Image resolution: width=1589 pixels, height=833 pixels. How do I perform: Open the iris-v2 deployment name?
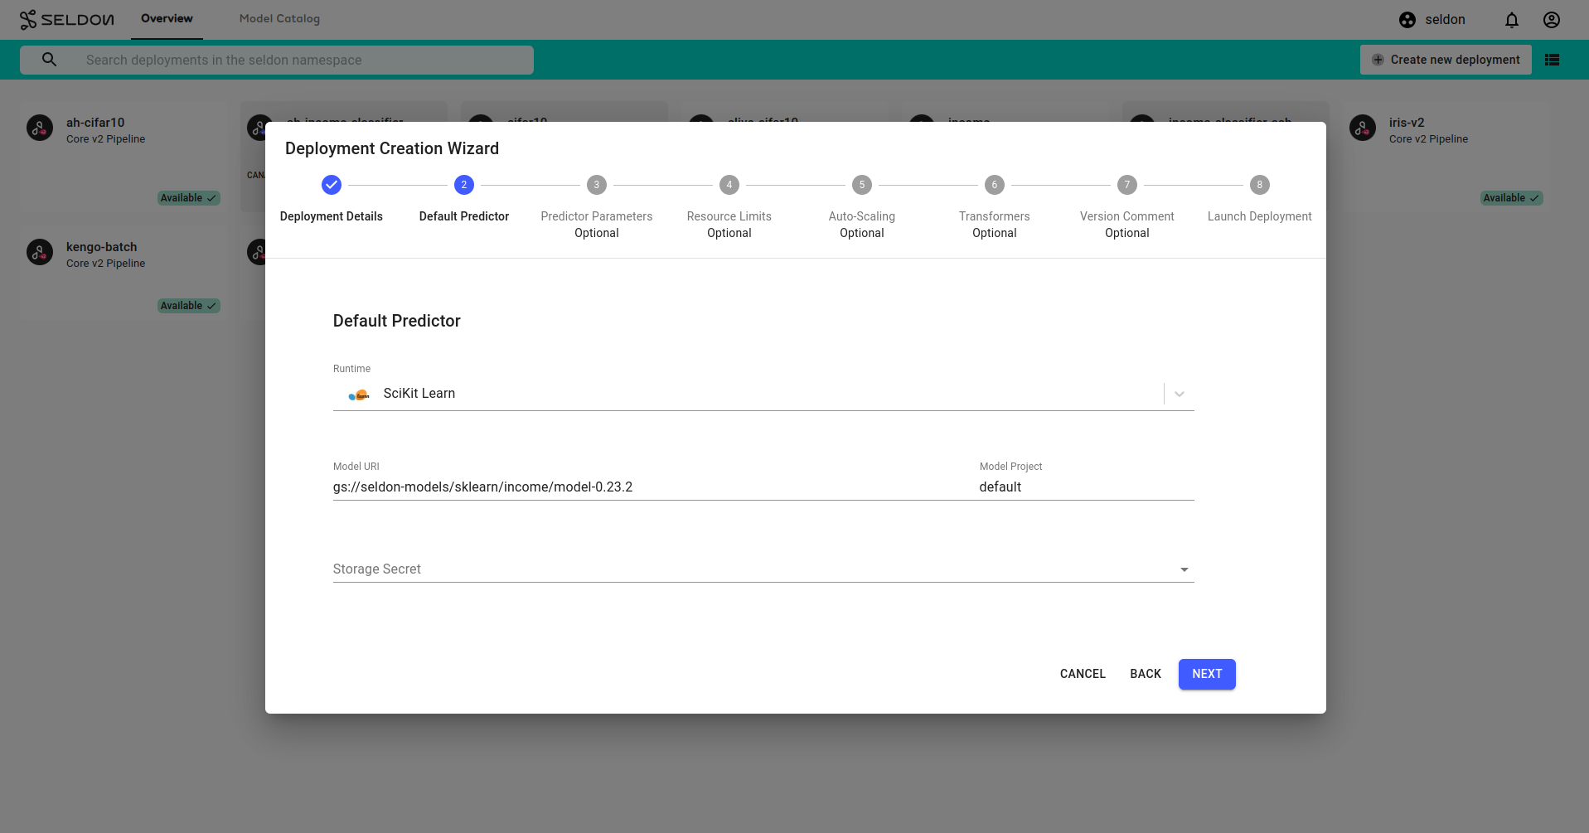pos(1407,123)
